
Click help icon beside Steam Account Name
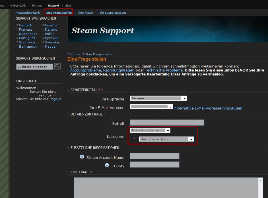tap(82, 157)
